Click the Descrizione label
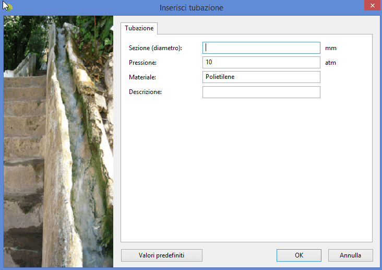The height and width of the screenshot is (270, 382). (145, 92)
